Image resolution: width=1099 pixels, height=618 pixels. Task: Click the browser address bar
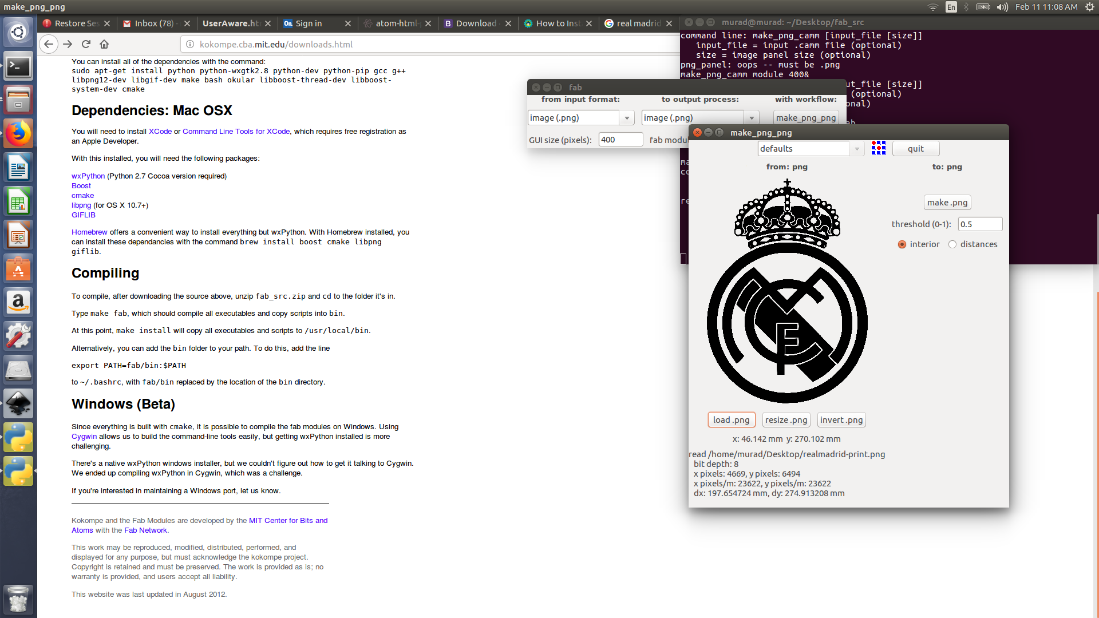click(x=429, y=44)
